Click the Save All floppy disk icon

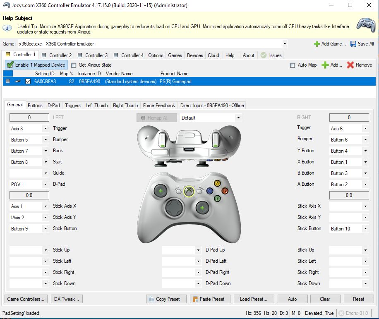pyautogui.click(x=353, y=44)
